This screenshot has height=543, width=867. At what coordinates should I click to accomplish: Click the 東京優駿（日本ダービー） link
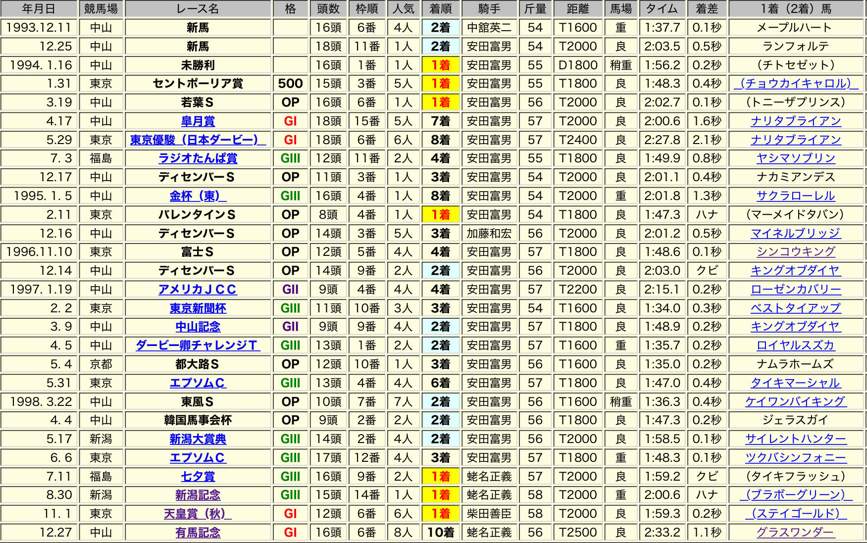[x=198, y=140]
